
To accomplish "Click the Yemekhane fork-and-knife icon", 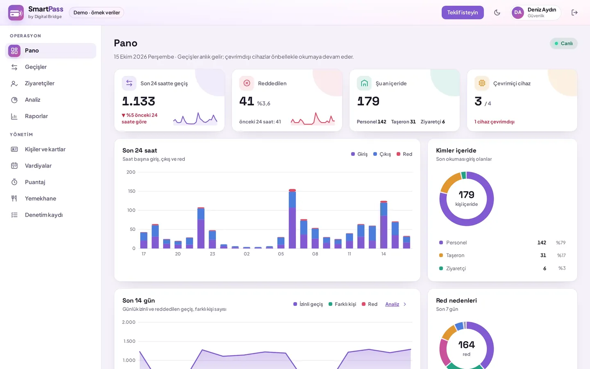I will click(14, 198).
